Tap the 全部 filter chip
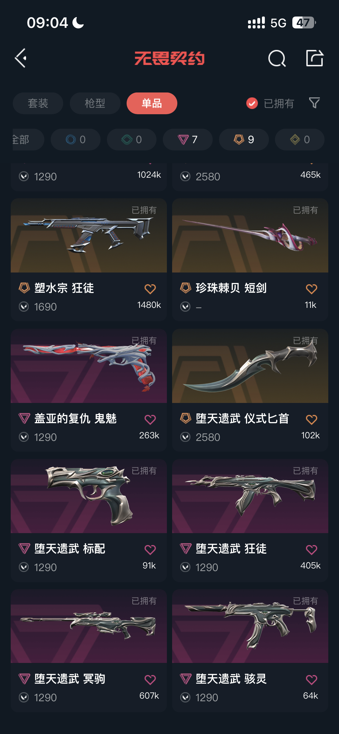 tap(28, 139)
